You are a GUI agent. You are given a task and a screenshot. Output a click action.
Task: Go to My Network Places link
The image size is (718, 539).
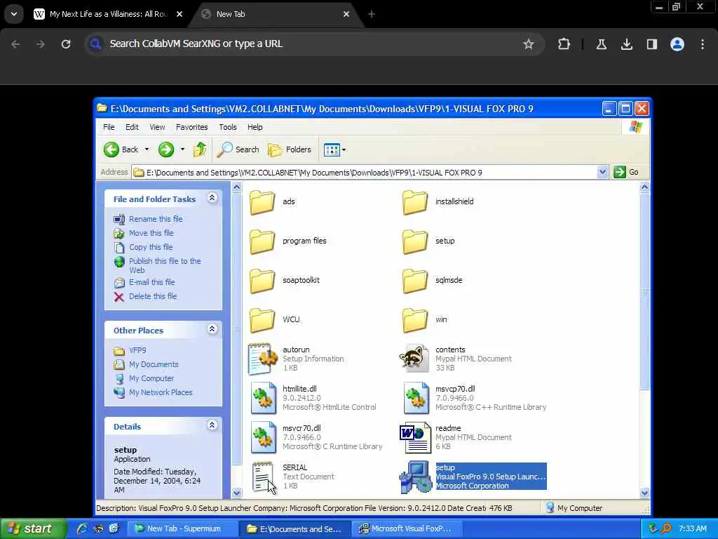161,392
